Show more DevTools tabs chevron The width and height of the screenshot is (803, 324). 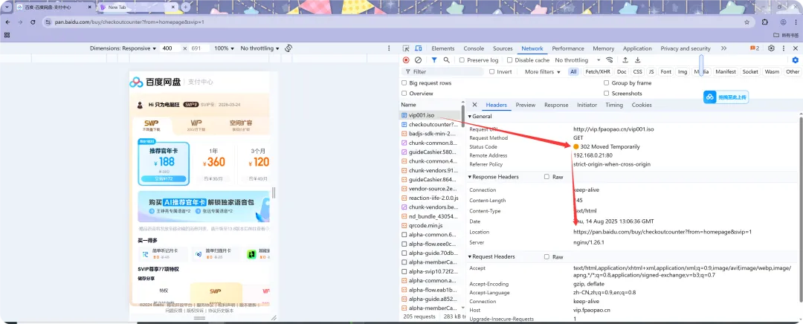point(723,48)
